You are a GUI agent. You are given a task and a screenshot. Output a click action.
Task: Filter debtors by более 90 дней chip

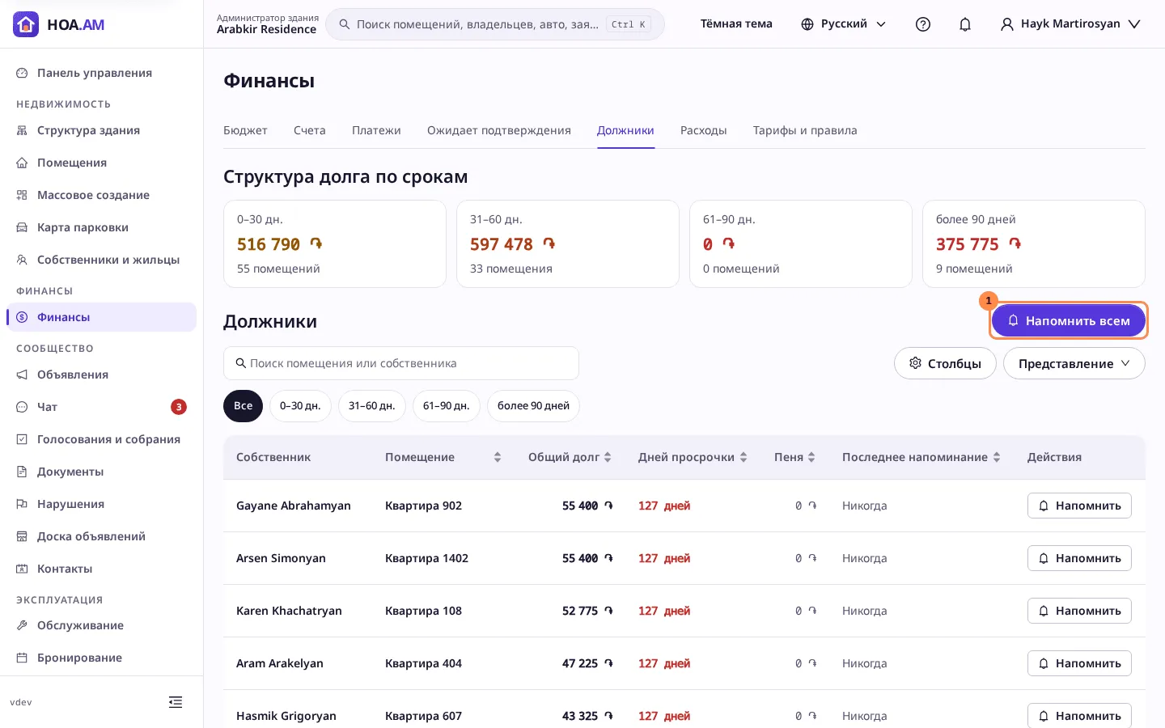(x=534, y=406)
